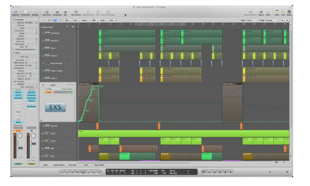Collapse the '2 selected' region parameters
Viewport: 310px width, 186px height.
[14, 20]
